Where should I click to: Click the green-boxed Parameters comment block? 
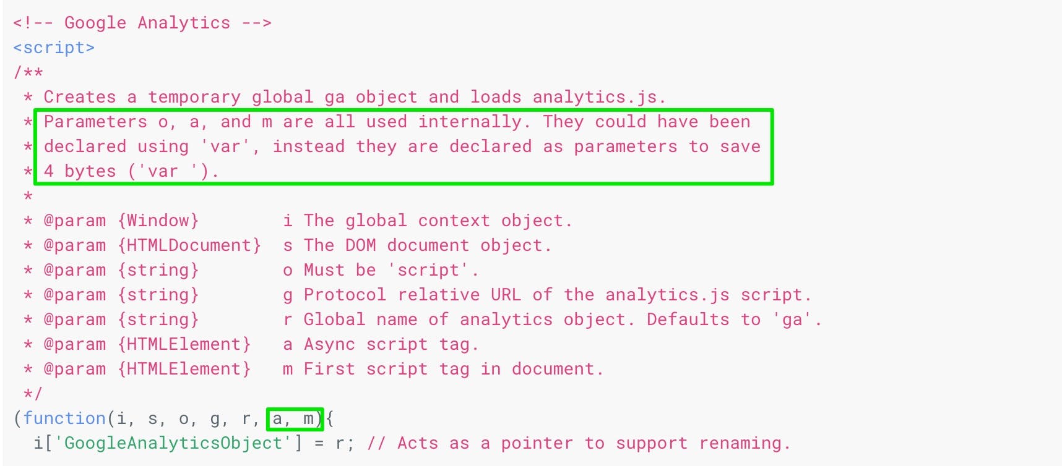click(404, 147)
